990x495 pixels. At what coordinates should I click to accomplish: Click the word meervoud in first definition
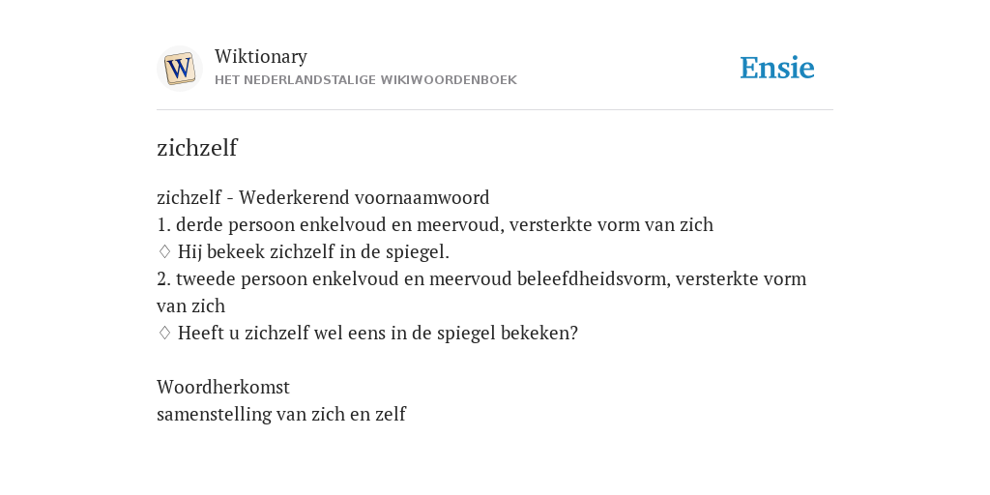(x=460, y=224)
